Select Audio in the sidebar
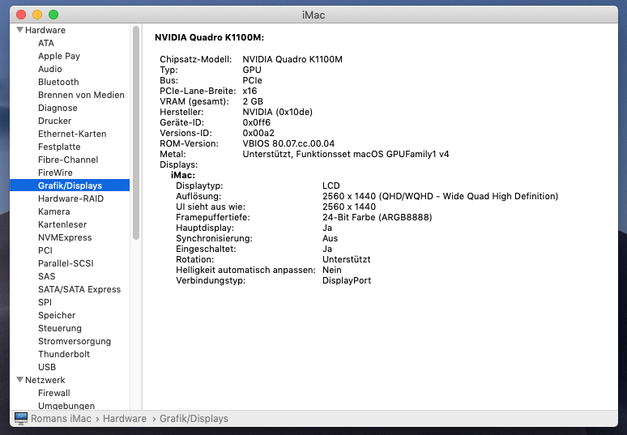 pos(50,69)
